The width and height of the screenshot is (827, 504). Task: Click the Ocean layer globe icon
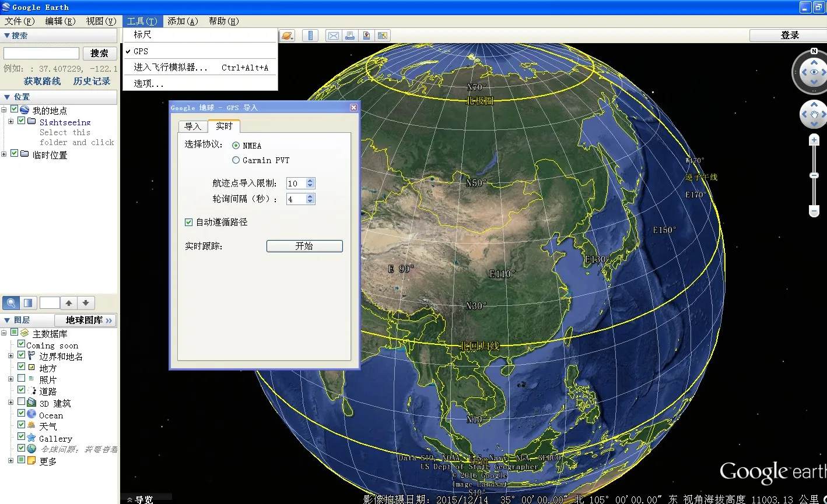31,414
